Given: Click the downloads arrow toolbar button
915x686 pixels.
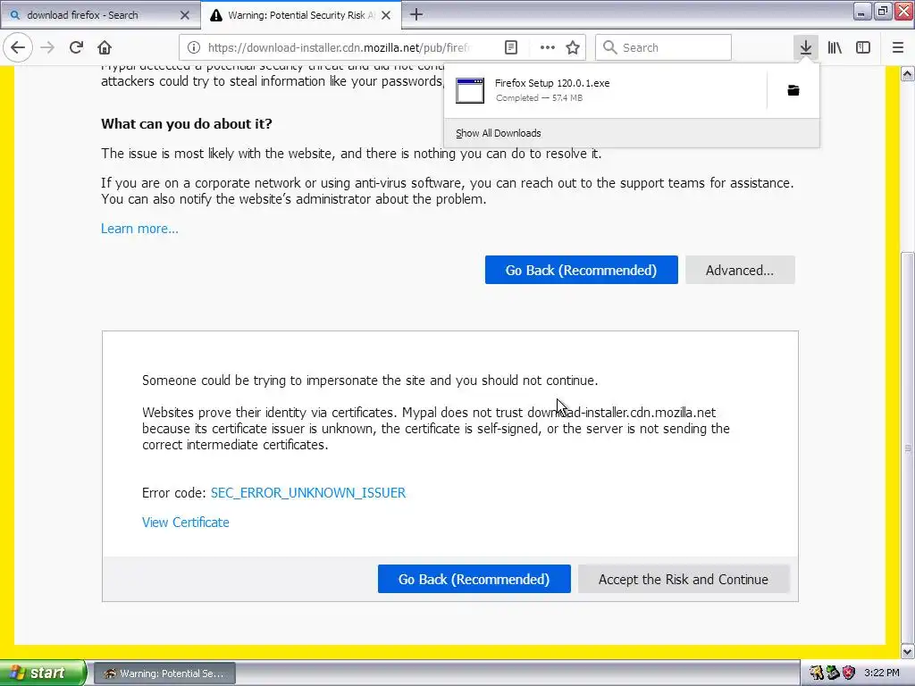Looking at the screenshot, I should (x=806, y=48).
